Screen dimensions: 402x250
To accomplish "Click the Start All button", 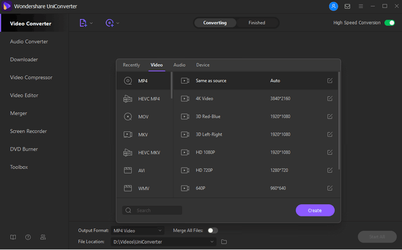I will pos(377,236).
